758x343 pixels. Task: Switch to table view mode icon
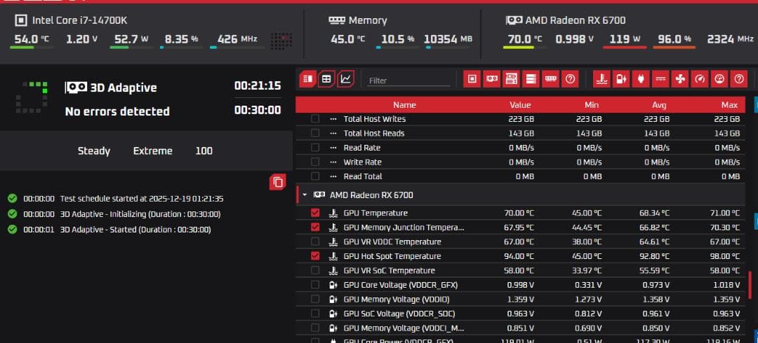[327, 78]
